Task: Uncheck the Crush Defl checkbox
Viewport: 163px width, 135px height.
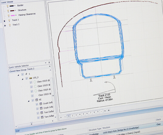Action: (37, 104)
